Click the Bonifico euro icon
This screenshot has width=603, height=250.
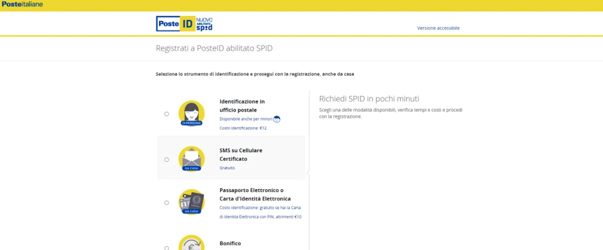click(x=192, y=243)
